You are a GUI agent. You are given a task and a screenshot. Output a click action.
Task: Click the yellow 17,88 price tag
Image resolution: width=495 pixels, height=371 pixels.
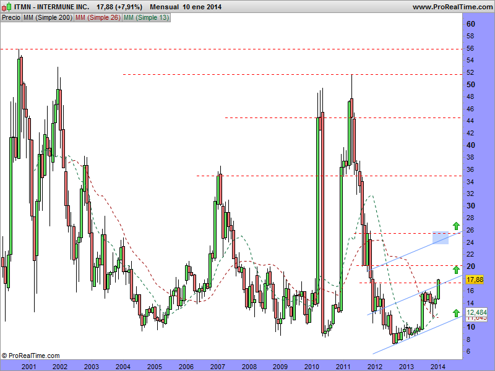point(475,279)
